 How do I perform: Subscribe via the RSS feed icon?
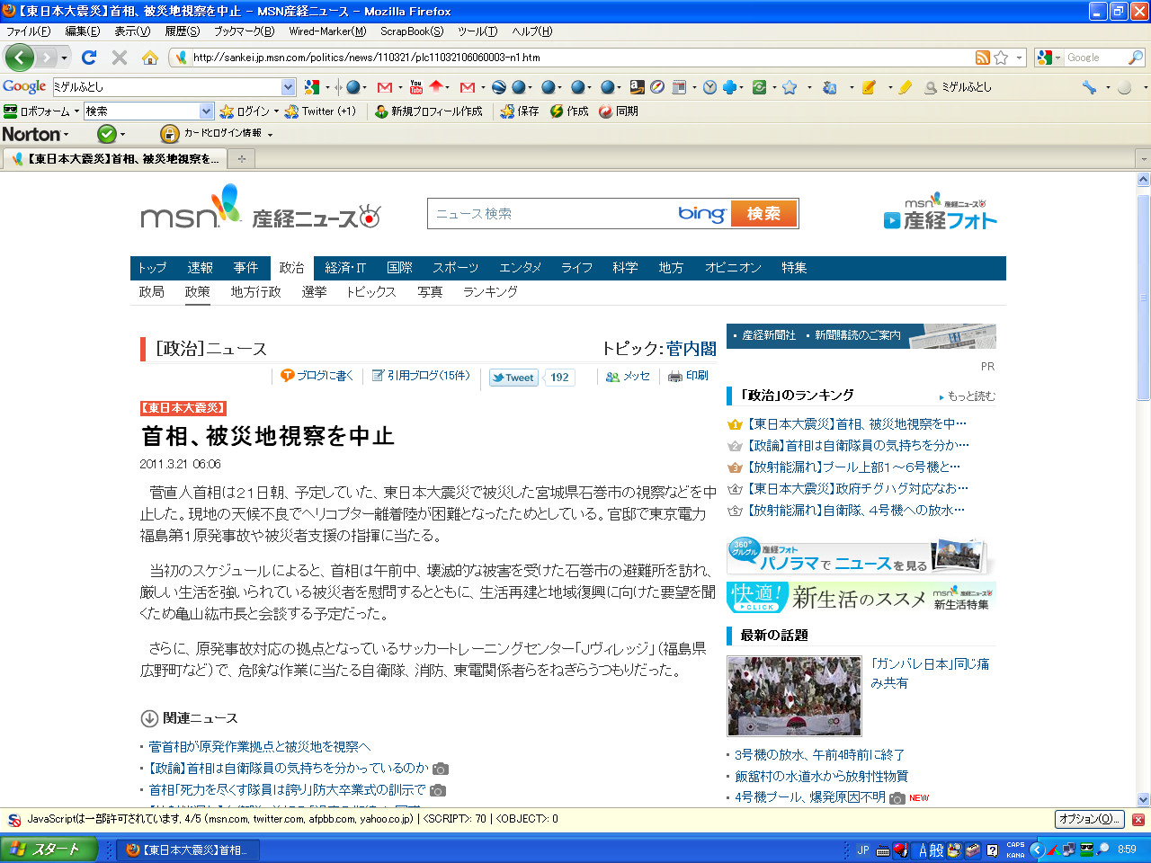coord(983,58)
